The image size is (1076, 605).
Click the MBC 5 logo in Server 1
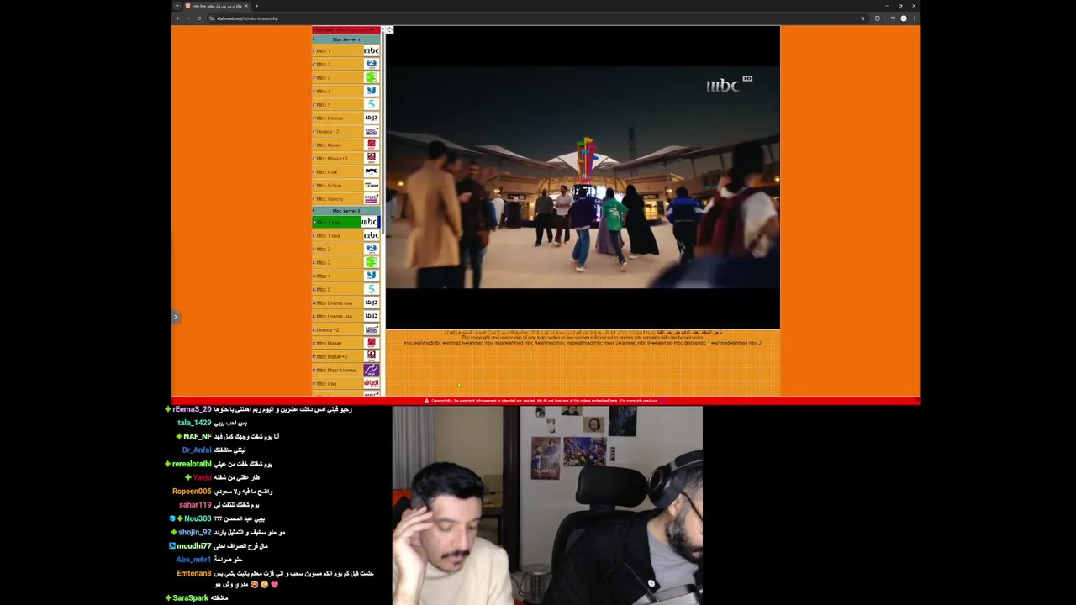[371, 105]
